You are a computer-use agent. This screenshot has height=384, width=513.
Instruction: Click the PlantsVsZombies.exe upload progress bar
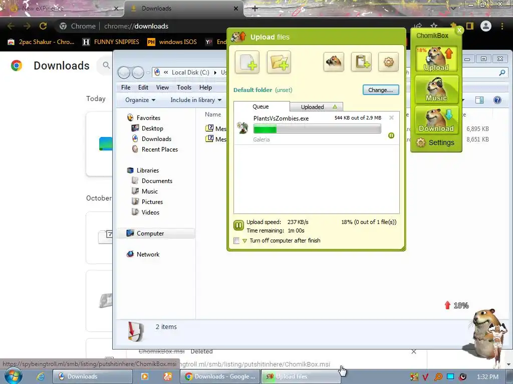pos(317,128)
